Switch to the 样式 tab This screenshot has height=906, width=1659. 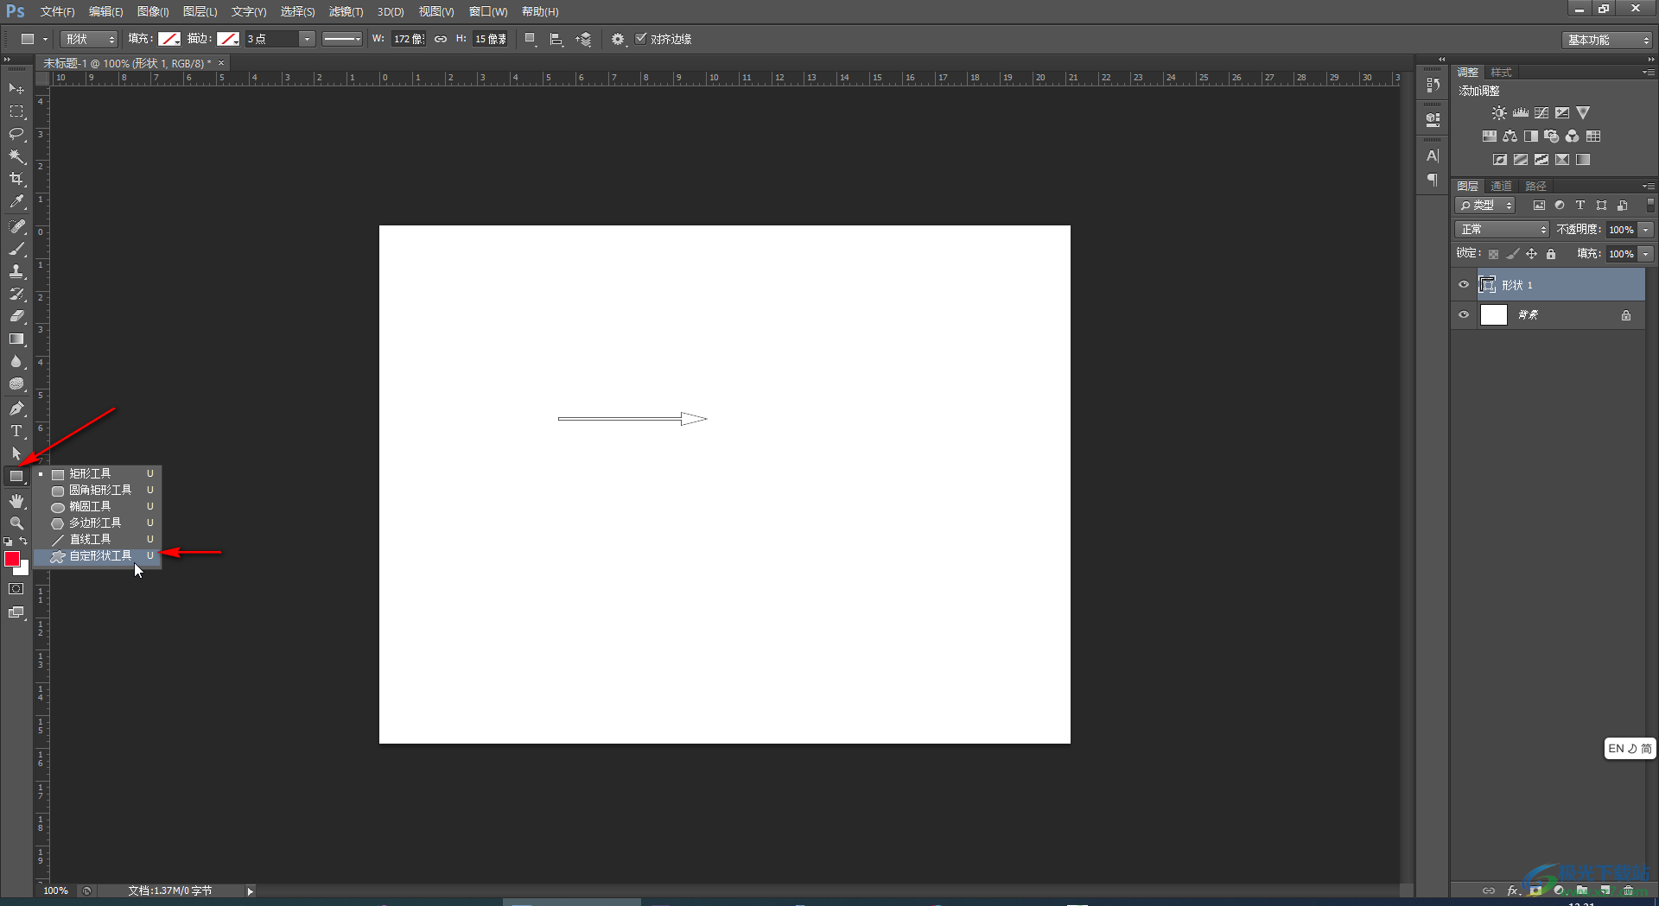(x=1502, y=73)
